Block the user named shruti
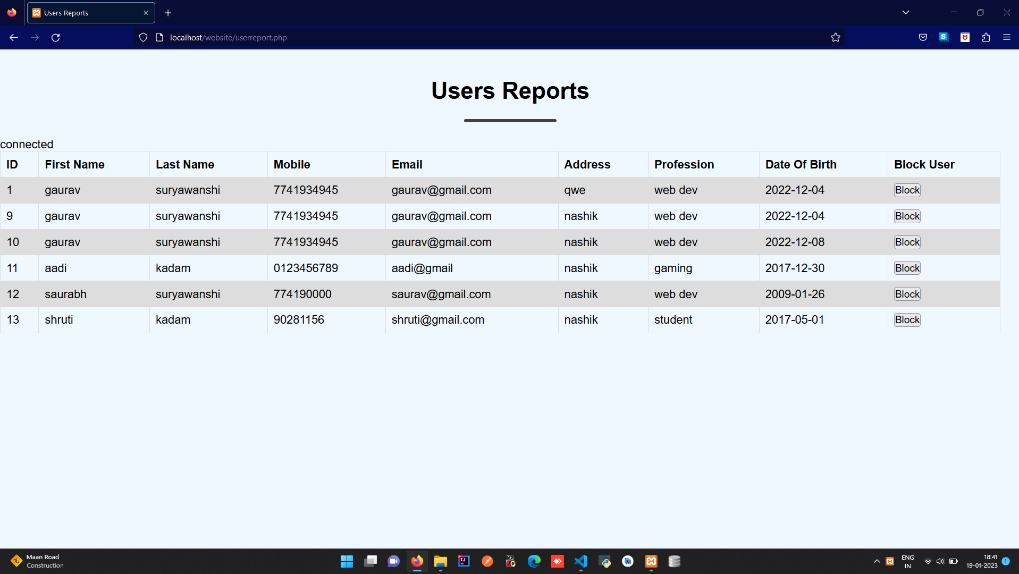Viewport: 1019px width, 574px height. click(x=907, y=319)
